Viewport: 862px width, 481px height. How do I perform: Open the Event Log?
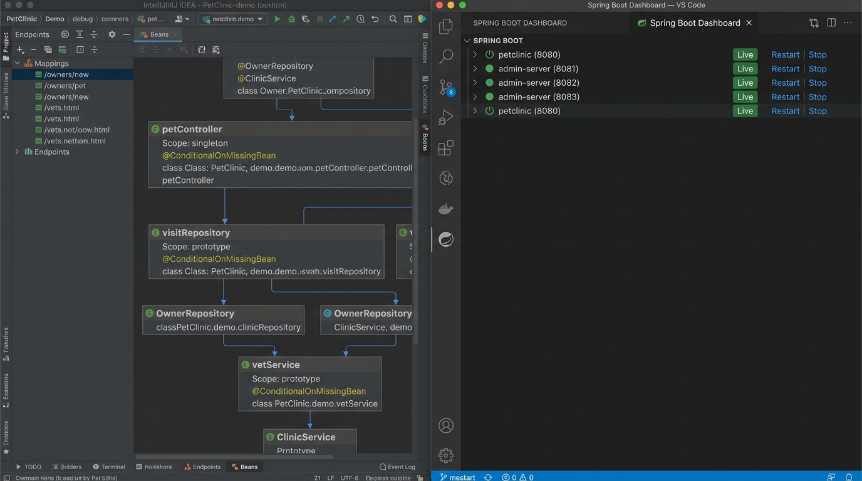tap(398, 467)
